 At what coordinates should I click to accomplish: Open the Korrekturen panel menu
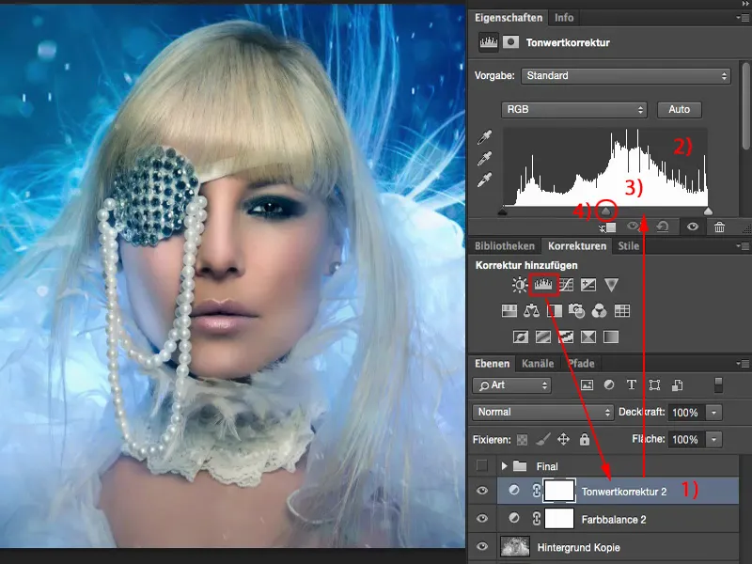(743, 246)
